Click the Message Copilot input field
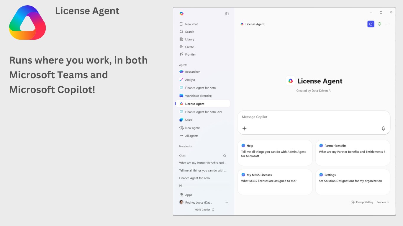403x226 pixels. coord(314,117)
